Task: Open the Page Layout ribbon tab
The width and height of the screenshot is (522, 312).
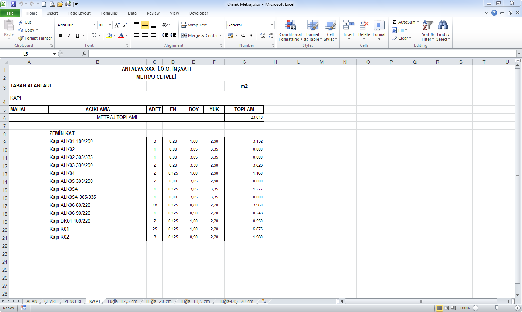Action: tap(79, 13)
